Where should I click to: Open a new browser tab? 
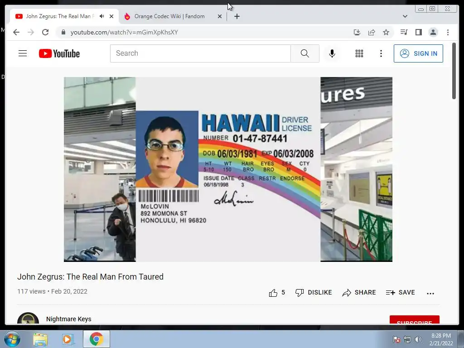(x=237, y=16)
